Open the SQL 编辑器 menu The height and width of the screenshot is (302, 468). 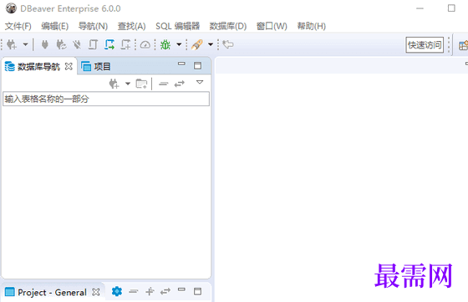click(177, 26)
